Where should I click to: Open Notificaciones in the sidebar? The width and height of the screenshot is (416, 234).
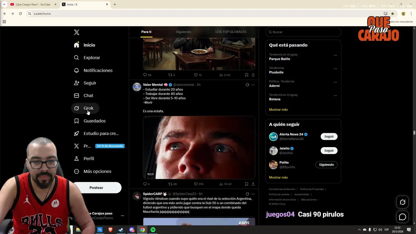coord(93,70)
